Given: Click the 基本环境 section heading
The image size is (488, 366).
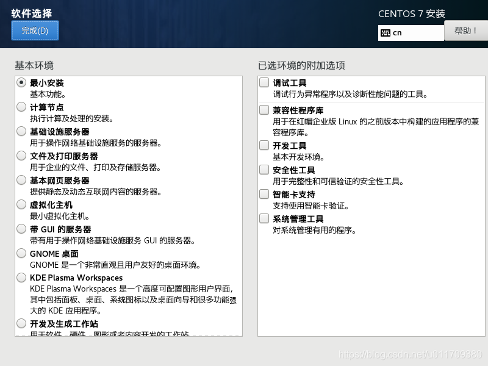Looking at the screenshot, I should 34,65.
